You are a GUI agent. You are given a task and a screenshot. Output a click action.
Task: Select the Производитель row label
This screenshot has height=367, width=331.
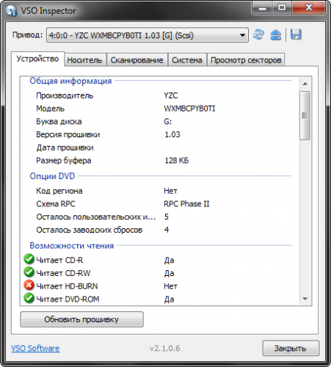click(65, 95)
